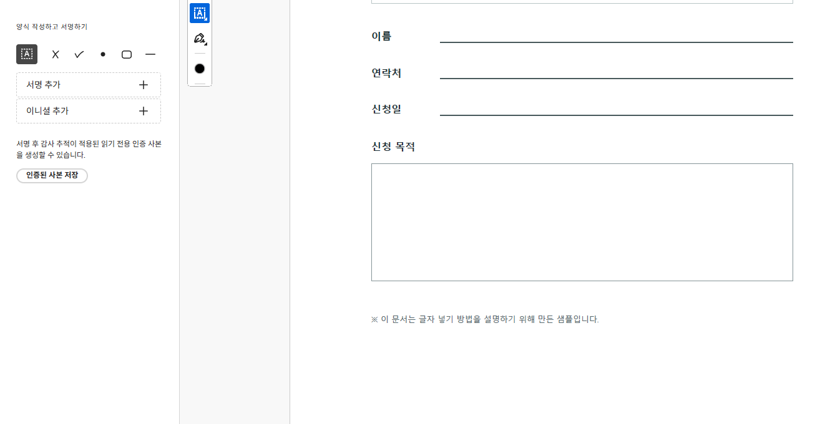Click plus icon next to 이니셜 추가
Image resolution: width=830 pixels, height=424 pixels.
(x=144, y=111)
